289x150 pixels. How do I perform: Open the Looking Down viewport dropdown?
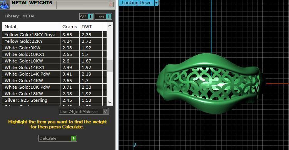pyautogui.click(x=156, y=3)
